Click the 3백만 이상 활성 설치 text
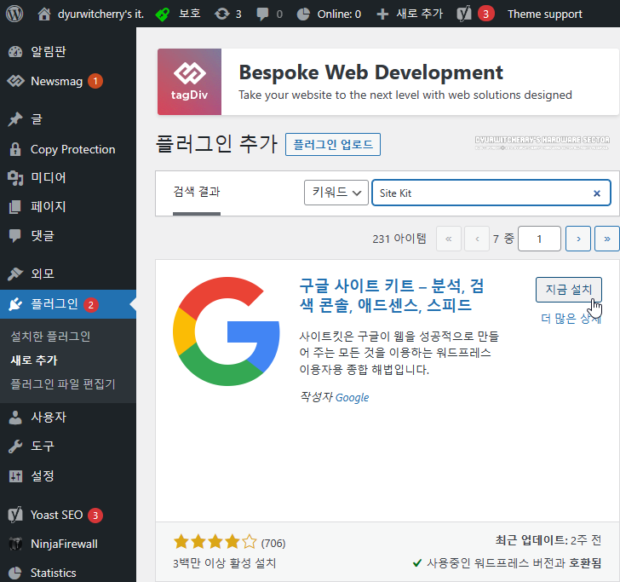Image resolution: width=620 pixels, height=582 pixels. [x=224, y=563]
